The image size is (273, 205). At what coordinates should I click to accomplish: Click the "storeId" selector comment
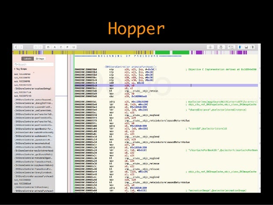(x=207, y=129)
